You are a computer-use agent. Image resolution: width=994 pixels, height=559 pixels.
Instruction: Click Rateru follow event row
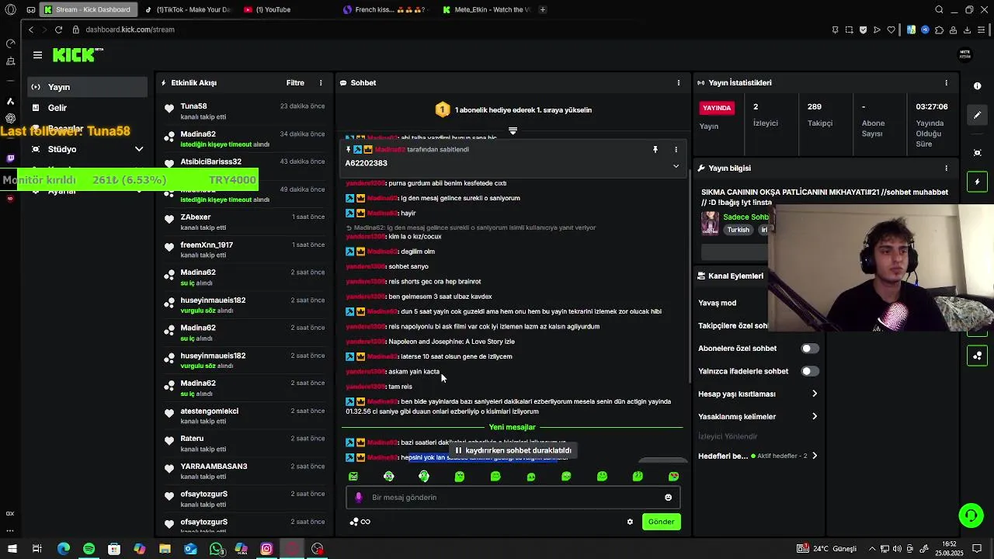[x=245, y=444]
